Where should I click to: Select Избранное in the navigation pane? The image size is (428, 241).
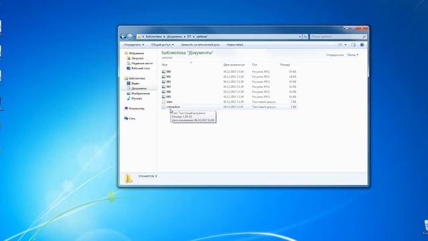point(136,54)
